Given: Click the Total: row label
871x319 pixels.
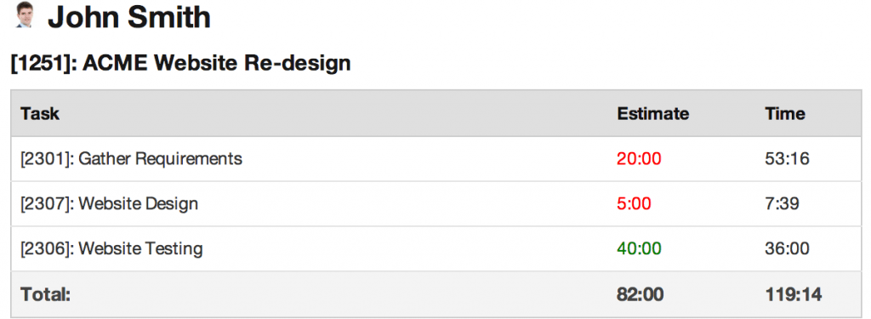Looking at the screenshot, I should 46,294.
